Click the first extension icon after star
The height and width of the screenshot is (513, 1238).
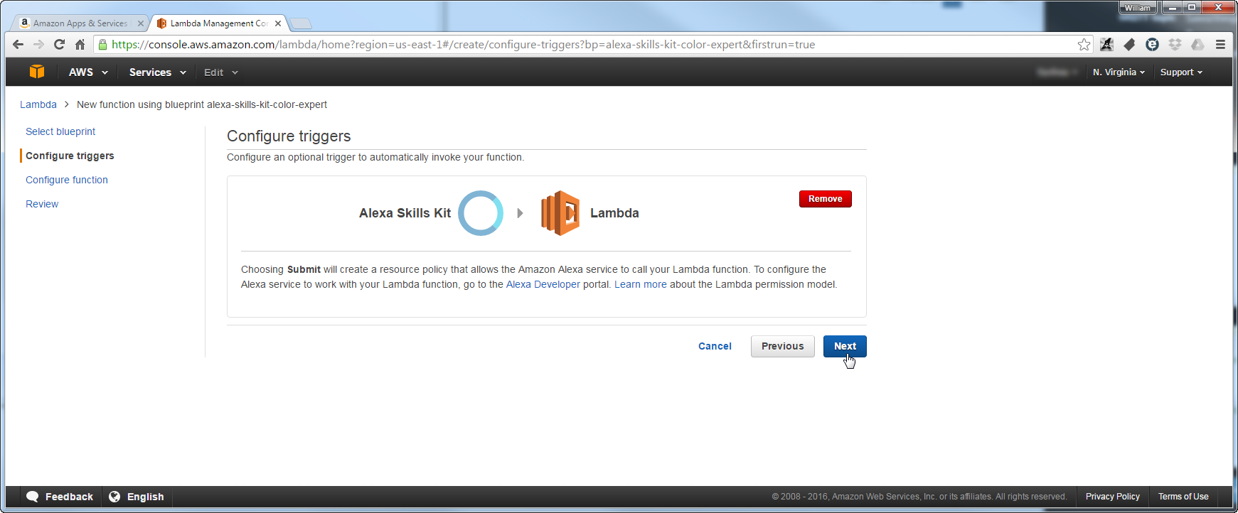[x=1106, y=45]
